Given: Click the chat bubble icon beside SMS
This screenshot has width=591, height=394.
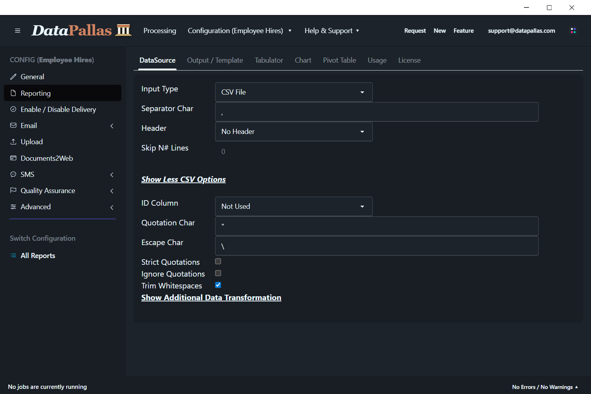Looking at the screenshot, I should point(13,174).
